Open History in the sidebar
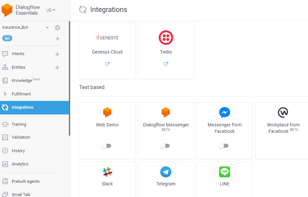Viewport: 308px width, 197px height. click(x=18, y=151)
